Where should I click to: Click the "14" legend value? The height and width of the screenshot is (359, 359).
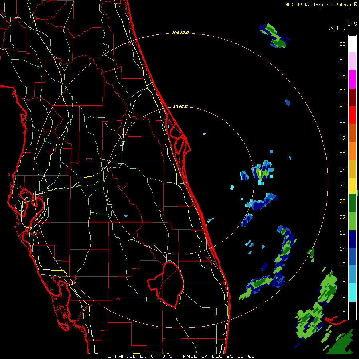pyautogui.click(x=343, y=249)
